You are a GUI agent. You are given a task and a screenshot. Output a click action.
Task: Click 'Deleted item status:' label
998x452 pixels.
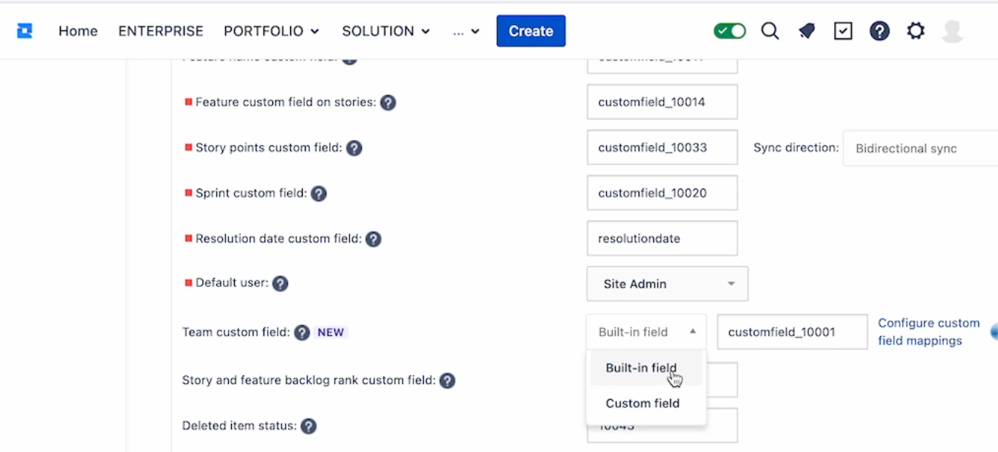(x=239, y=425)
